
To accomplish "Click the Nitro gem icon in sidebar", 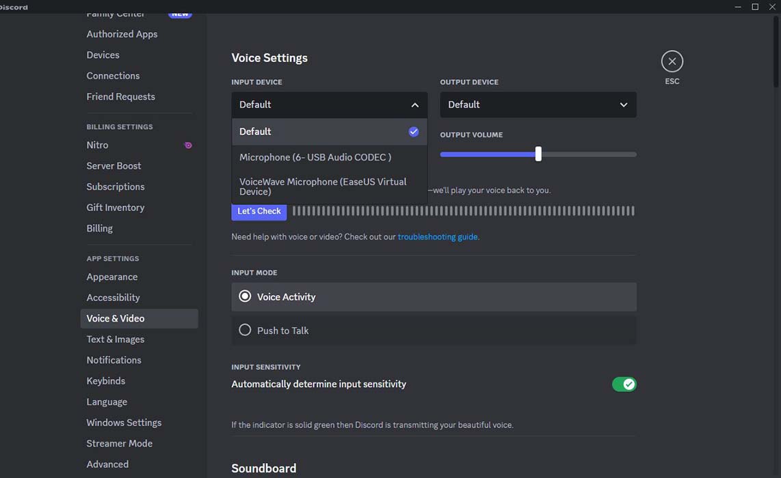I will [188, 145].
